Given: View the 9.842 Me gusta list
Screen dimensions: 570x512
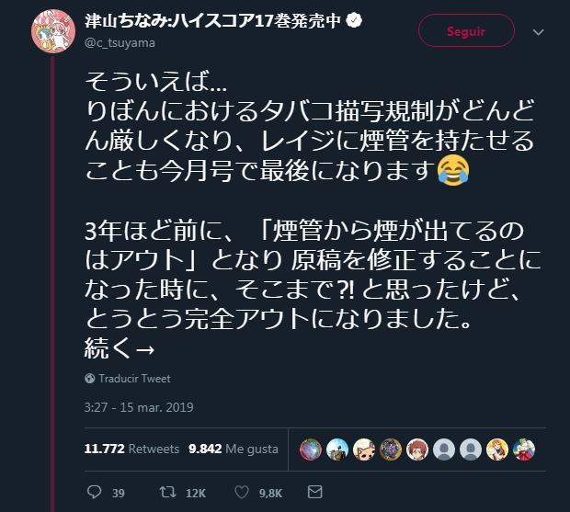Looking at the screenshot, I should pyautogui.click(x=232, y=450).
